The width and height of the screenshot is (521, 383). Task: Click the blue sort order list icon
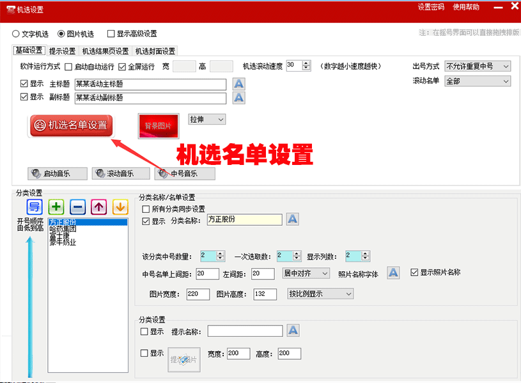[35, 207]
